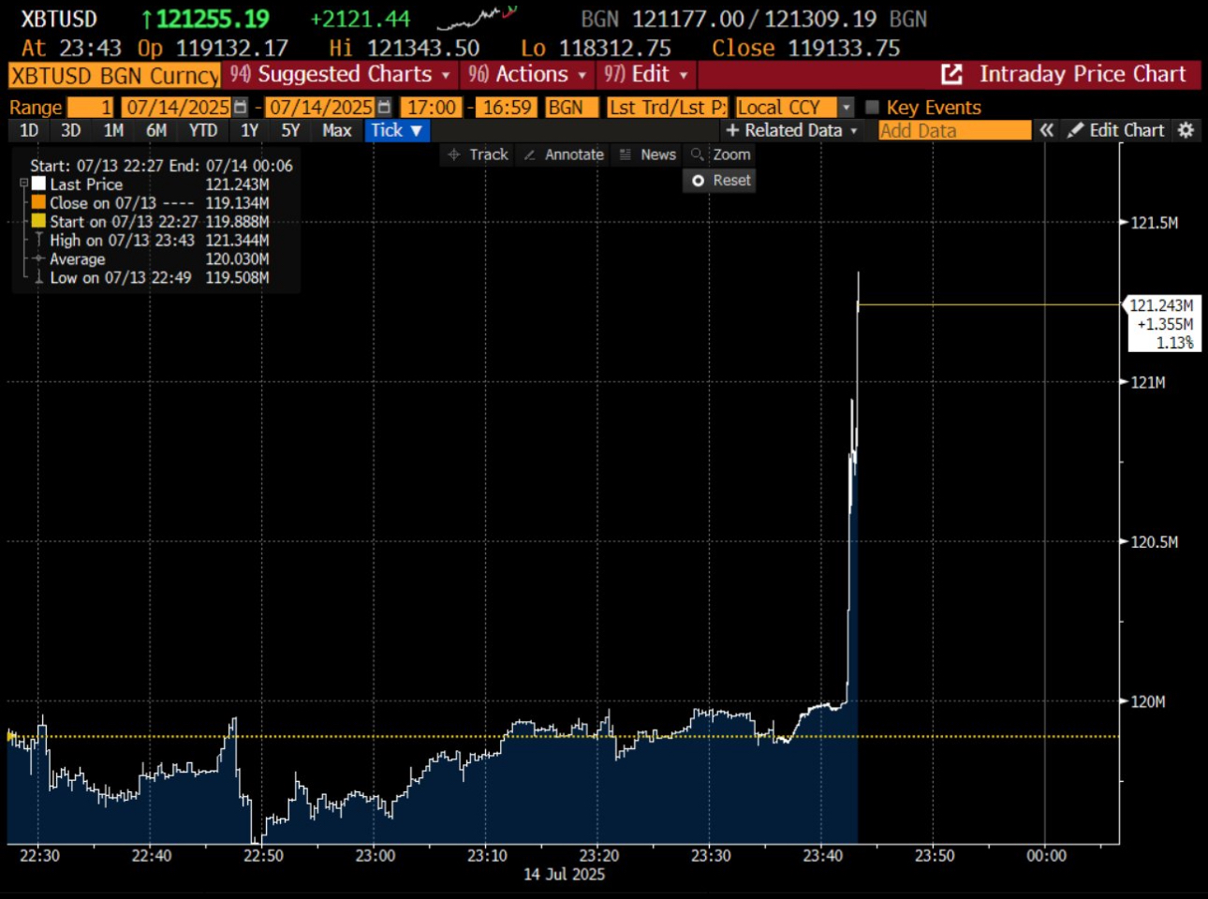
Task: Click the 23:40 x-axis time label
Action: [823, 856]
